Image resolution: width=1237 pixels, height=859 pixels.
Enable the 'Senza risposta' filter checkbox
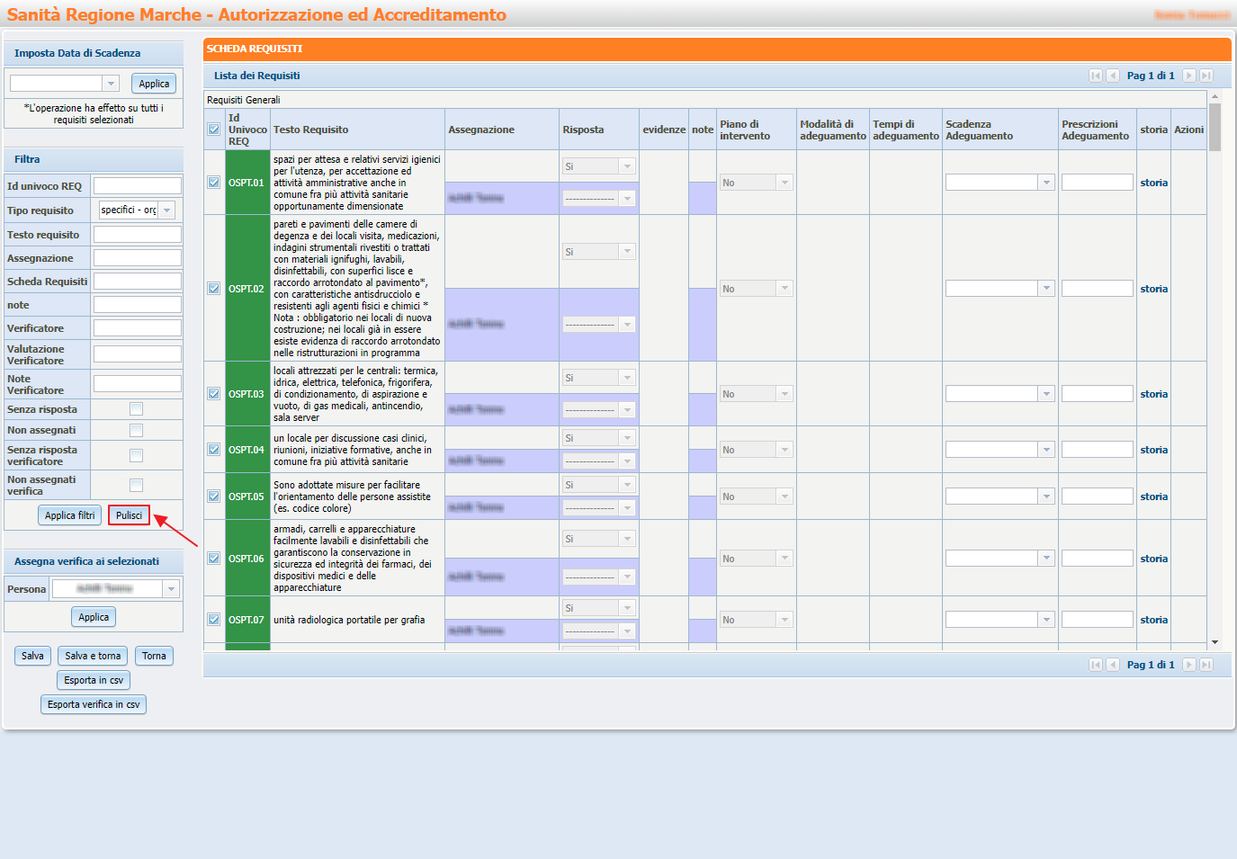point(136,409)
